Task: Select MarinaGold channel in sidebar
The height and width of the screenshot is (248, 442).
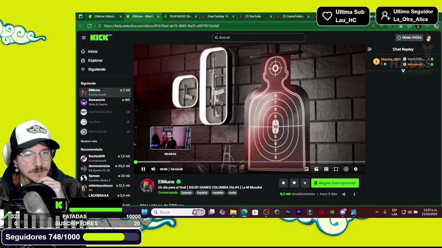Action: pyautogui.click(x=105, y=132)
